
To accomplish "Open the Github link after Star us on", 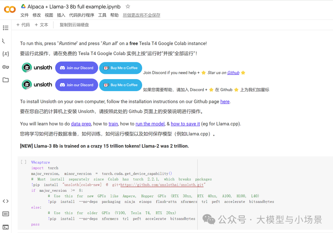I will [x=233, y=73].
